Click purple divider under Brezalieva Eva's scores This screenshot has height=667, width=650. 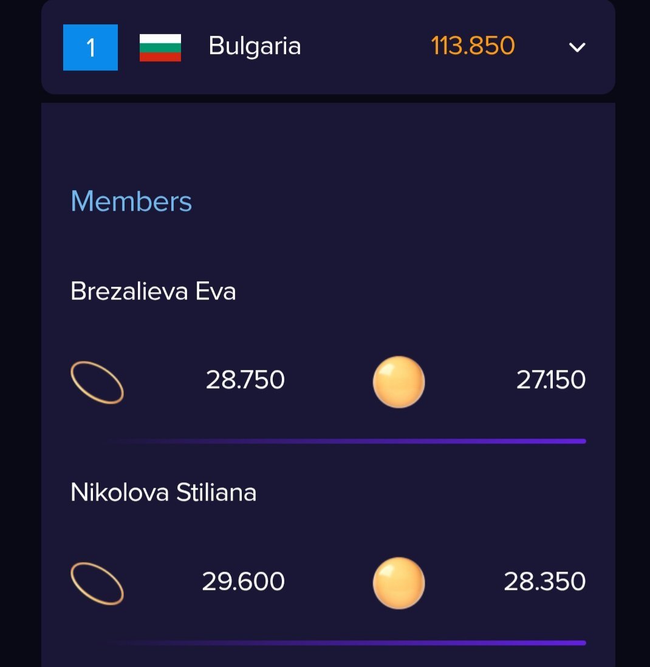tap(346, 441)
